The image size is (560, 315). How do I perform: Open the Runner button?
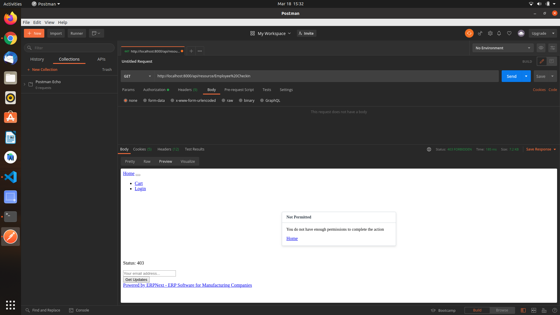[77, 33]
